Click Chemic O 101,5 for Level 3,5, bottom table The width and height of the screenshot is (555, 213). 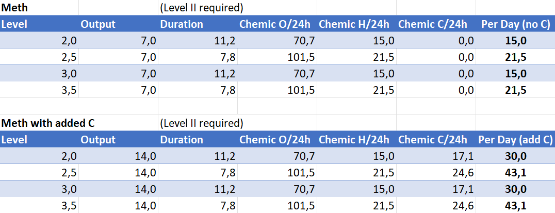pos(300,206)
